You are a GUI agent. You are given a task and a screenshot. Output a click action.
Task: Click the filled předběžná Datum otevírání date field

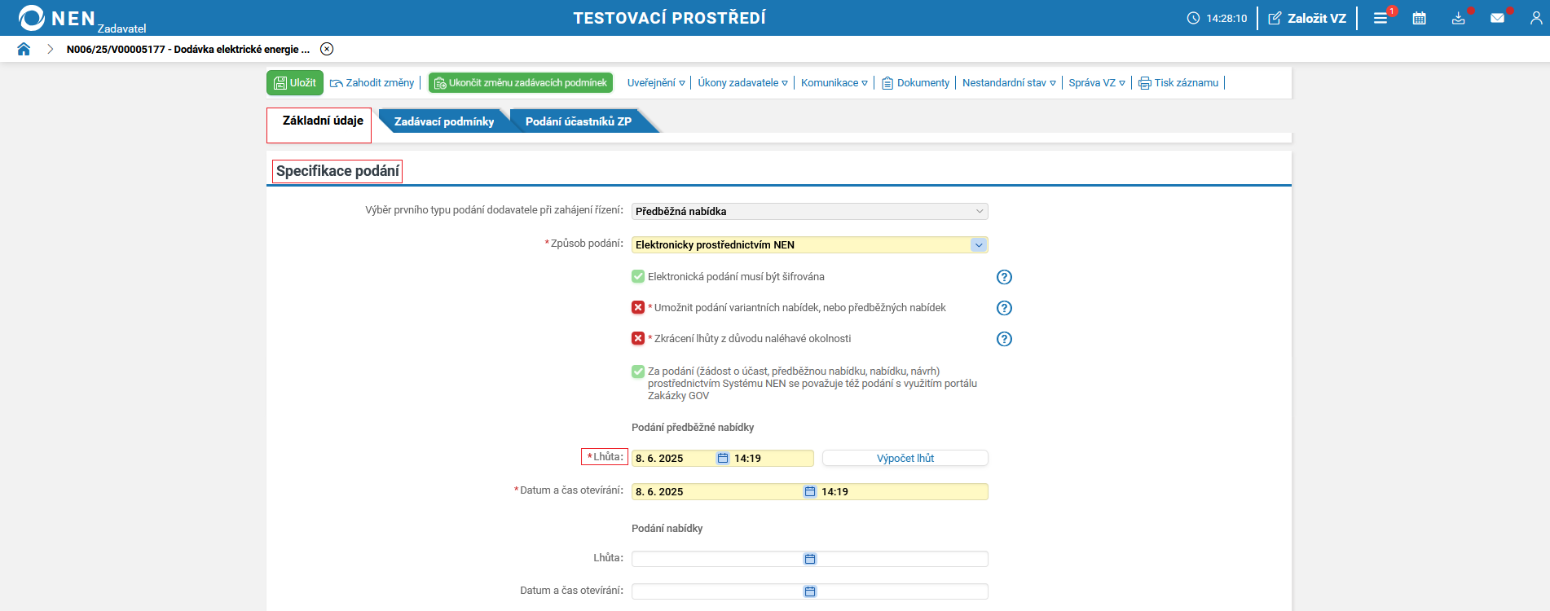tap(717, 491)
